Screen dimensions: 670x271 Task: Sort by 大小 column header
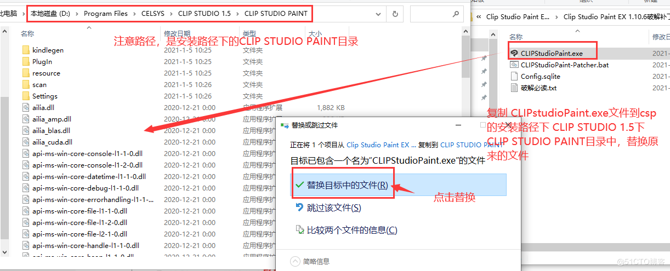[x=315, y=33]
